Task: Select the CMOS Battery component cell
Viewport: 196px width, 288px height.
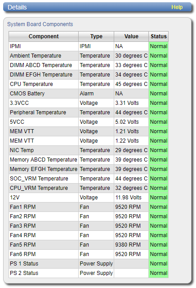Action: pyautogui.click(x=44, y=94)
